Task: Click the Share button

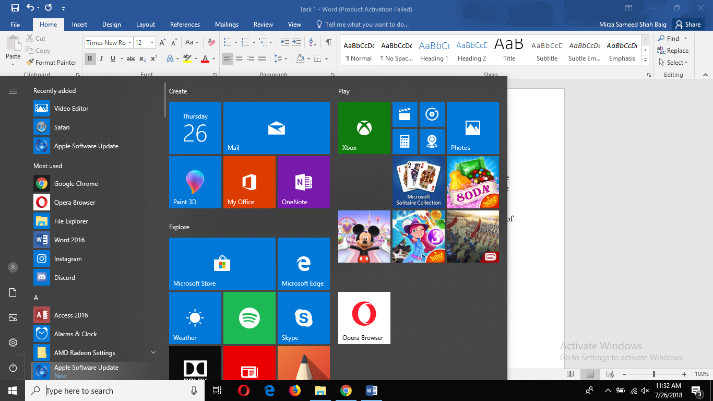Action: [687, 25]
